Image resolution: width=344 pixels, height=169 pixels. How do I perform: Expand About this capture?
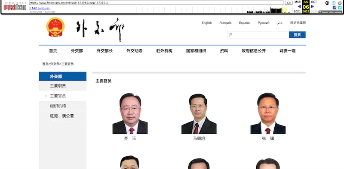coord(330,12)
